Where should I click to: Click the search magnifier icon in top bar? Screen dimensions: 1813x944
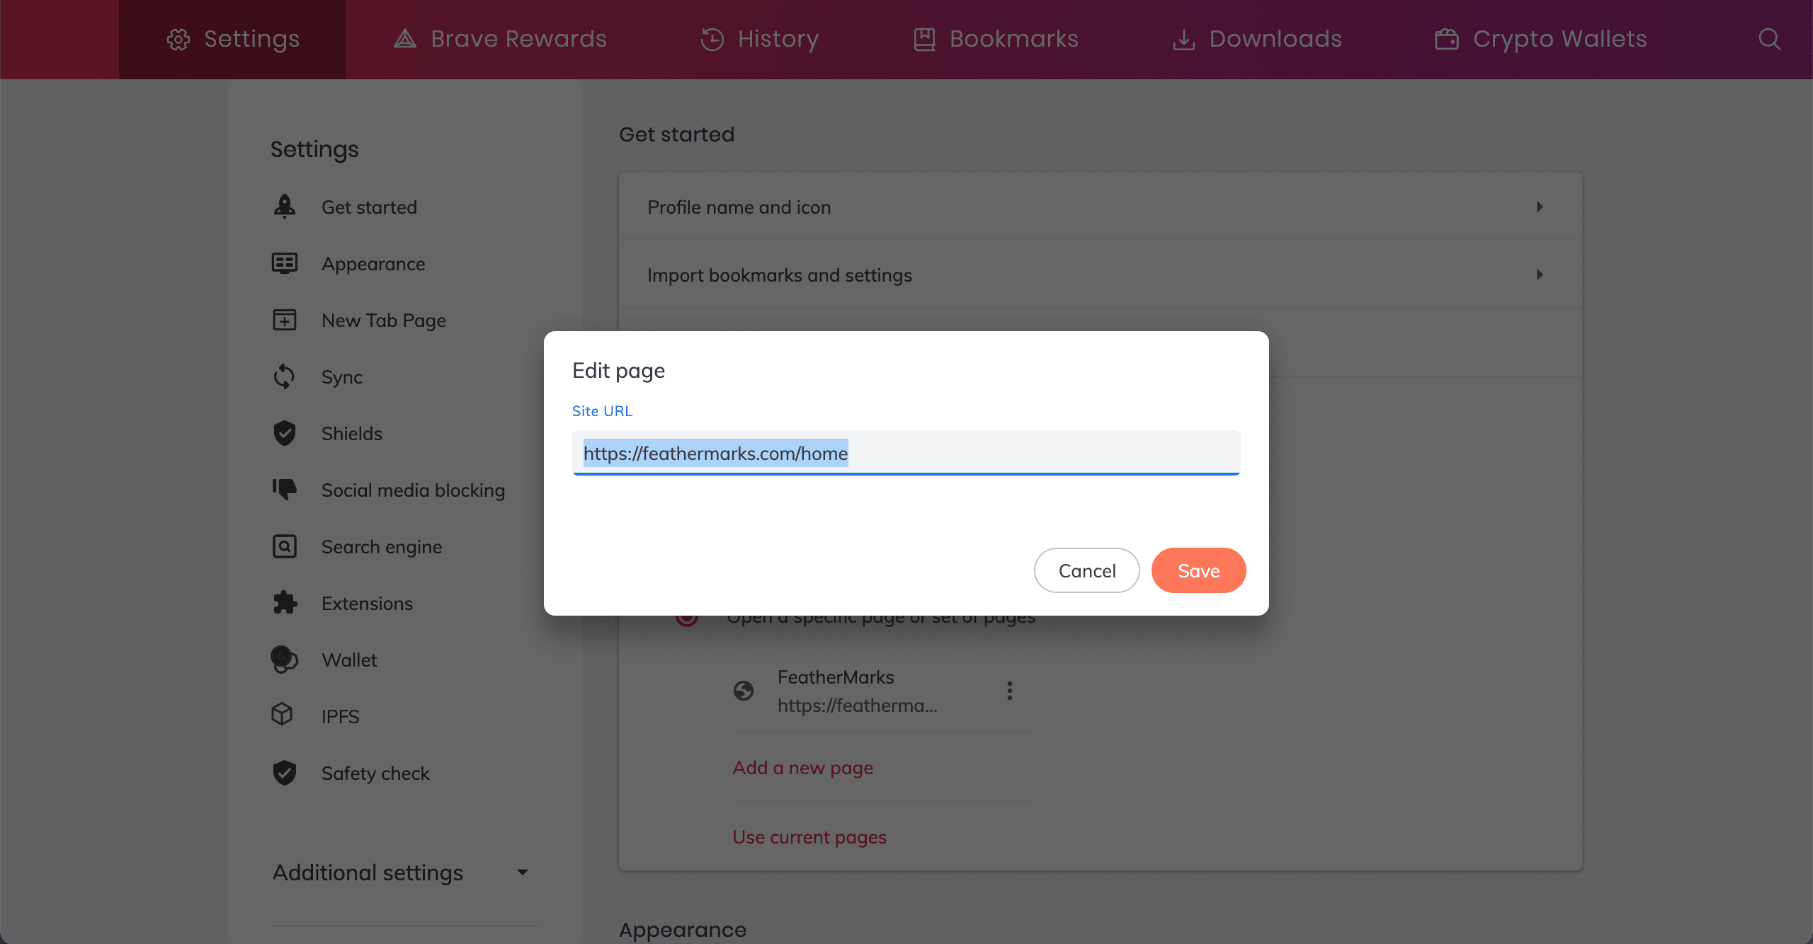[1768, 39]
